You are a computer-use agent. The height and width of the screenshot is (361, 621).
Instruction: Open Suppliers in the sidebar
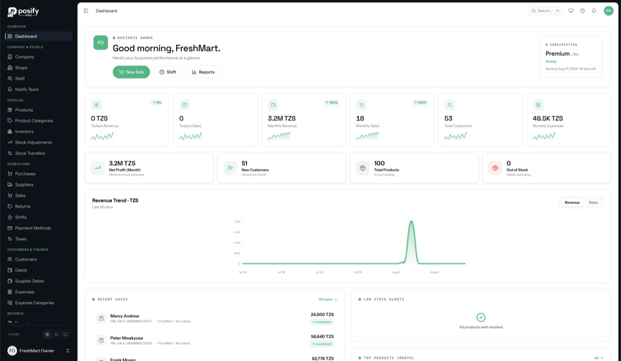tap(39, 185)
